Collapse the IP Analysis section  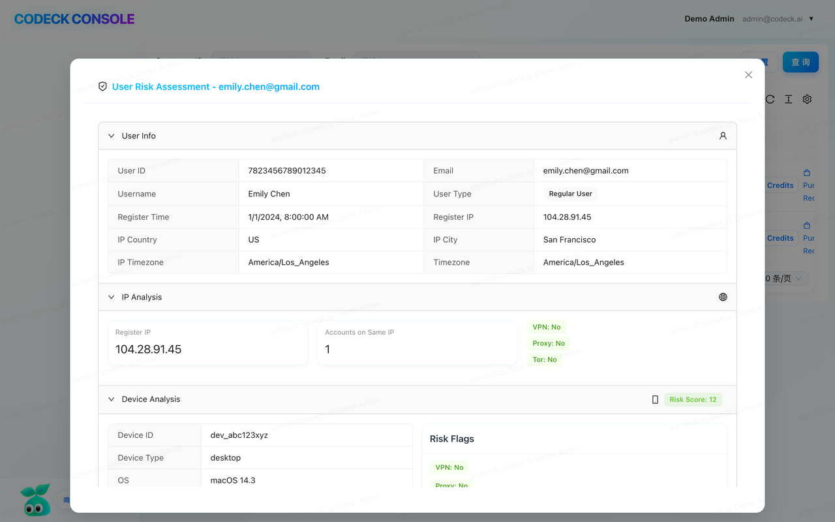(x=111, y=296)
